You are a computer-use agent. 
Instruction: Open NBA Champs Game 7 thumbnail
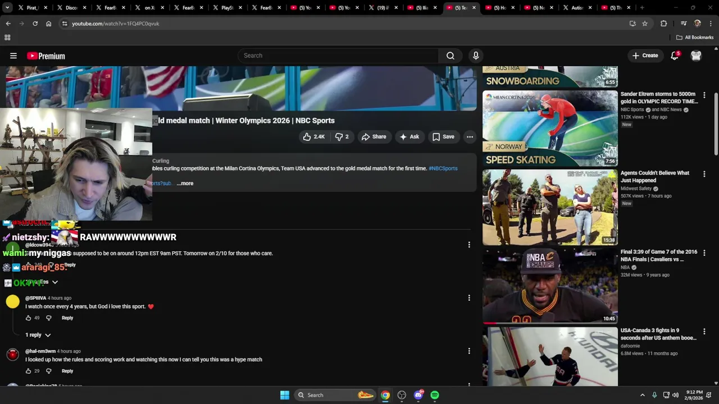(550, 286)
